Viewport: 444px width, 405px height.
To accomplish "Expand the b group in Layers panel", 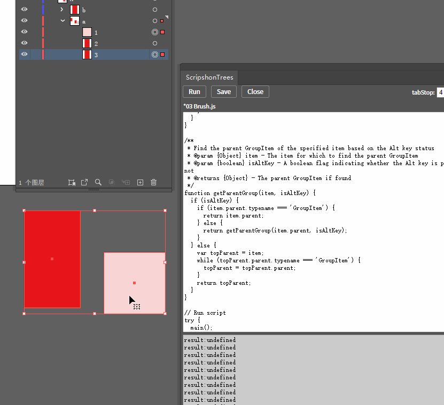I will click(x=62, y=9).
